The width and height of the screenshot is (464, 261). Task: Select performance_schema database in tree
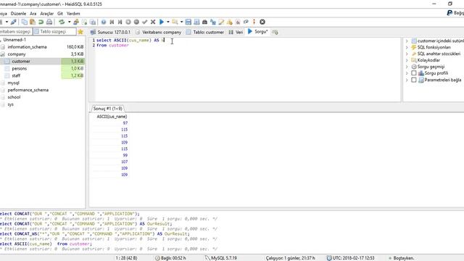click(28, 90)
